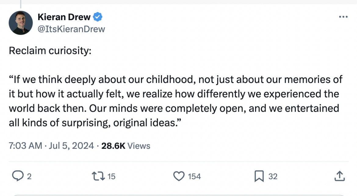Click the Jul 5, 2024 date
357x196 pixels.
(70, 146)
